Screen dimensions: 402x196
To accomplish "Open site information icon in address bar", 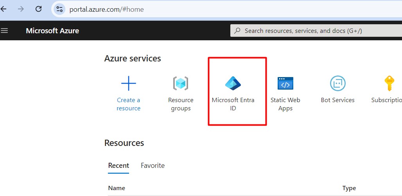I will point(59,9).
